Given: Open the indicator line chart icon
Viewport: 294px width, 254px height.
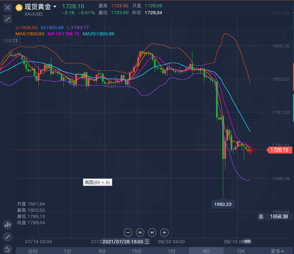Looking at the screenshot, I should pos(7,248).
